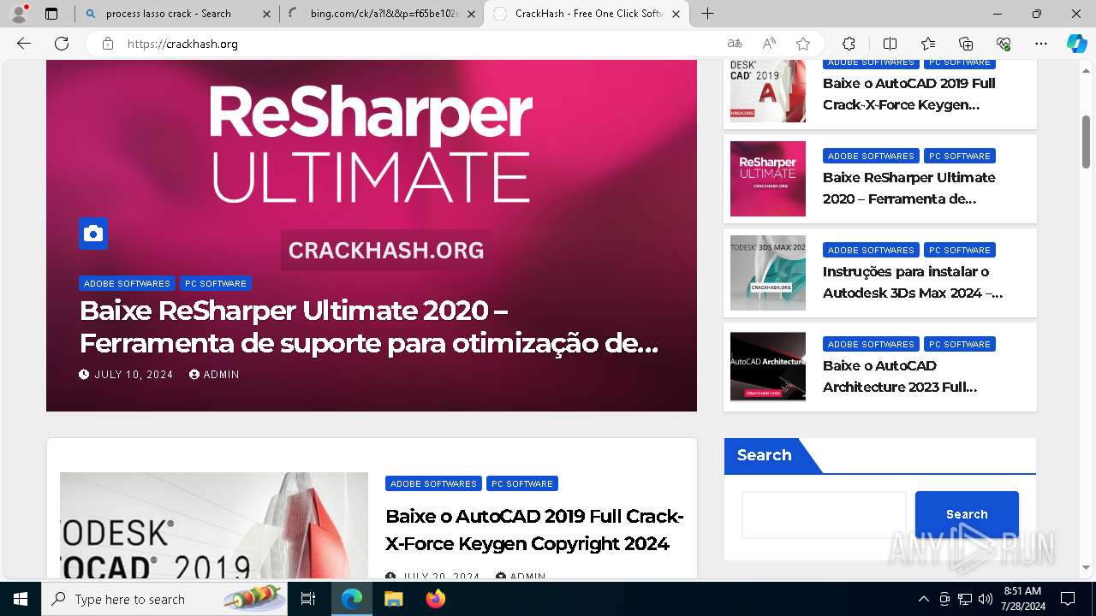This screenshot has height=616, width=1096.
Task: Open 'Baixe o AutoCAD Architecture 2023 Full' link
Action: coord(900,376)
